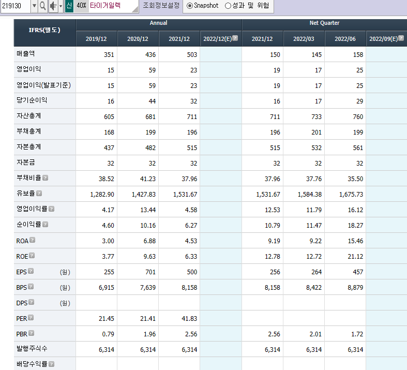This screenshot has width=407, height=370.
Task: Select the 성과 및 위험 radio button
Action: pyautogui.click(x=228, y=6)
